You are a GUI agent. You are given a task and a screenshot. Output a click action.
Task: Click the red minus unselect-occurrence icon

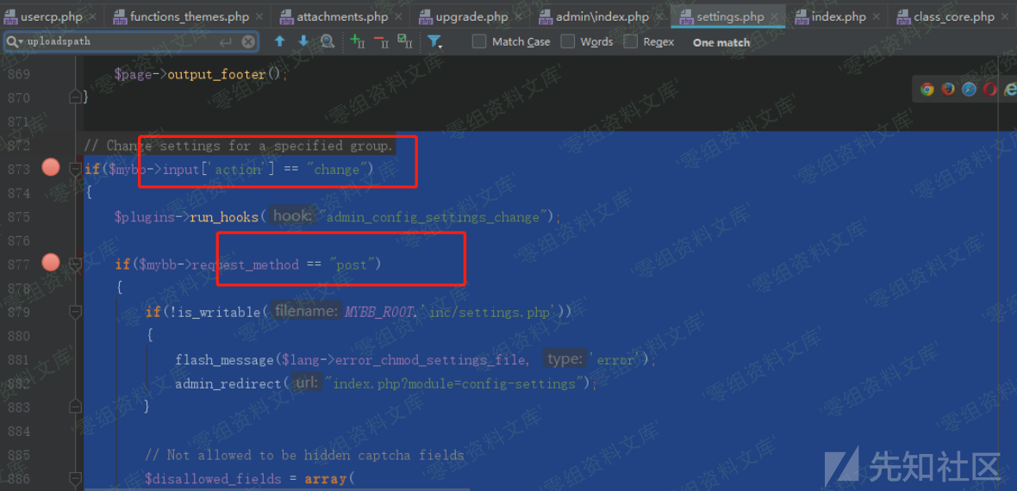pyautogui.click(x=380, y=41)
